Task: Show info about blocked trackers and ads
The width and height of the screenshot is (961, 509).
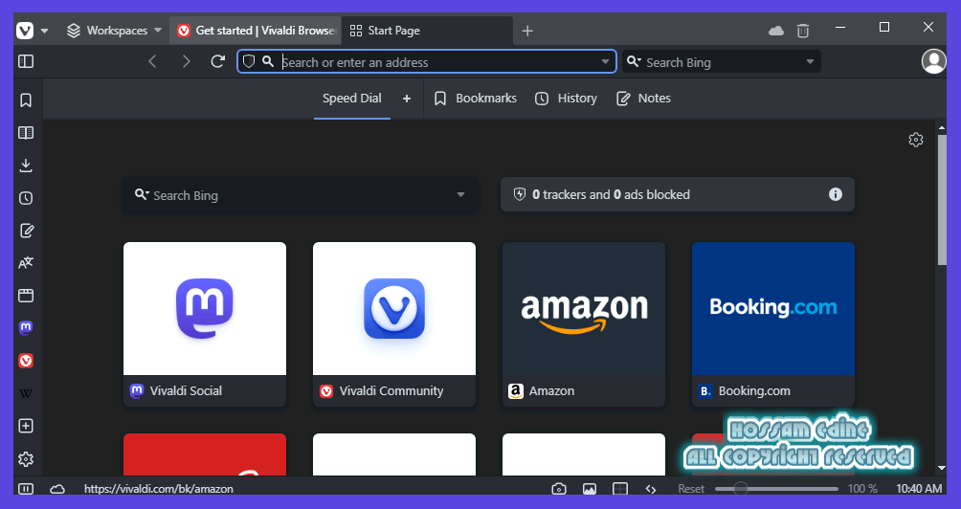Action: (836, 194)
